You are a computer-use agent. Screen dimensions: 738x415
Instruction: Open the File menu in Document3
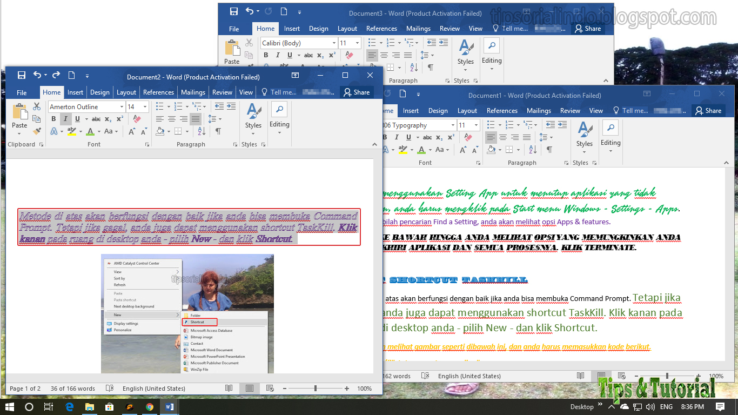(234, 28)
